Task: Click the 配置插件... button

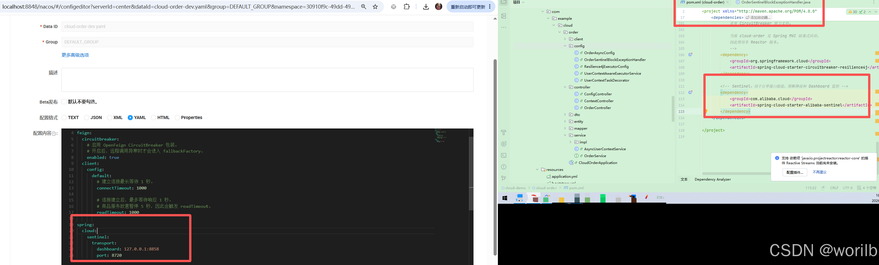Action: click(795, 173)
